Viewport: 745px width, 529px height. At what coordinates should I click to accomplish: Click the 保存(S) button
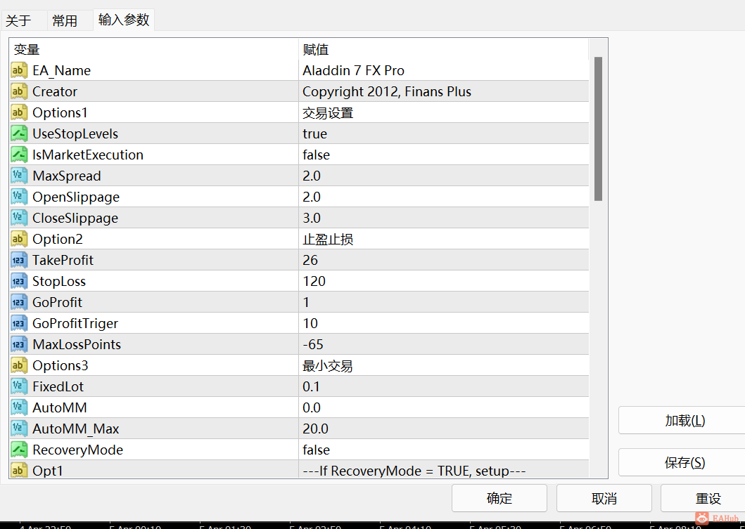[x=682, y=462]
